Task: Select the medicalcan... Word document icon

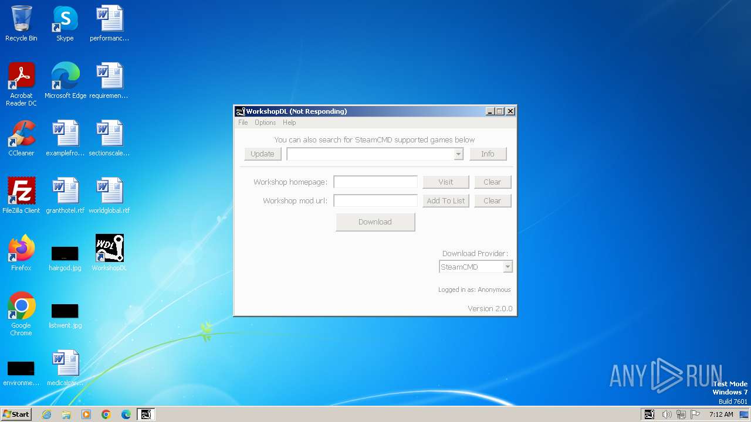Action: click(65, 368)
